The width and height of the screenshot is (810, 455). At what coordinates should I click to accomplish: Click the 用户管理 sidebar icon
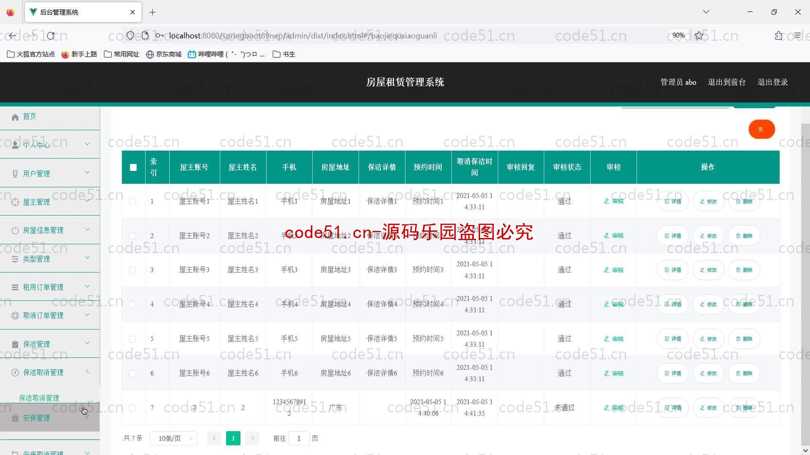click(x=15, y=174)
